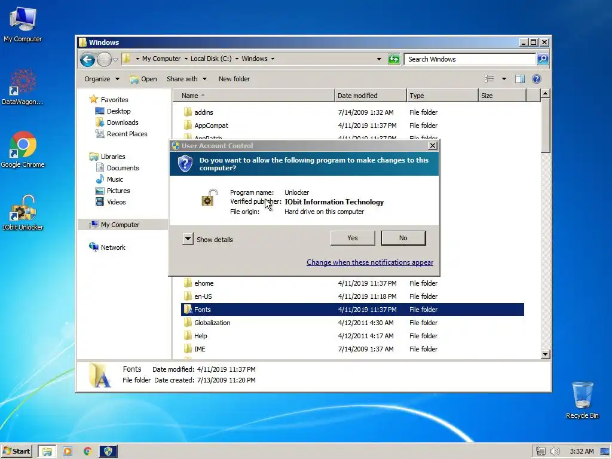Click the file list scroll up arrow

point(545,94)
